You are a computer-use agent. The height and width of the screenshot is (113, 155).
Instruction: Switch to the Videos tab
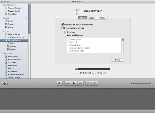(92, 18)
